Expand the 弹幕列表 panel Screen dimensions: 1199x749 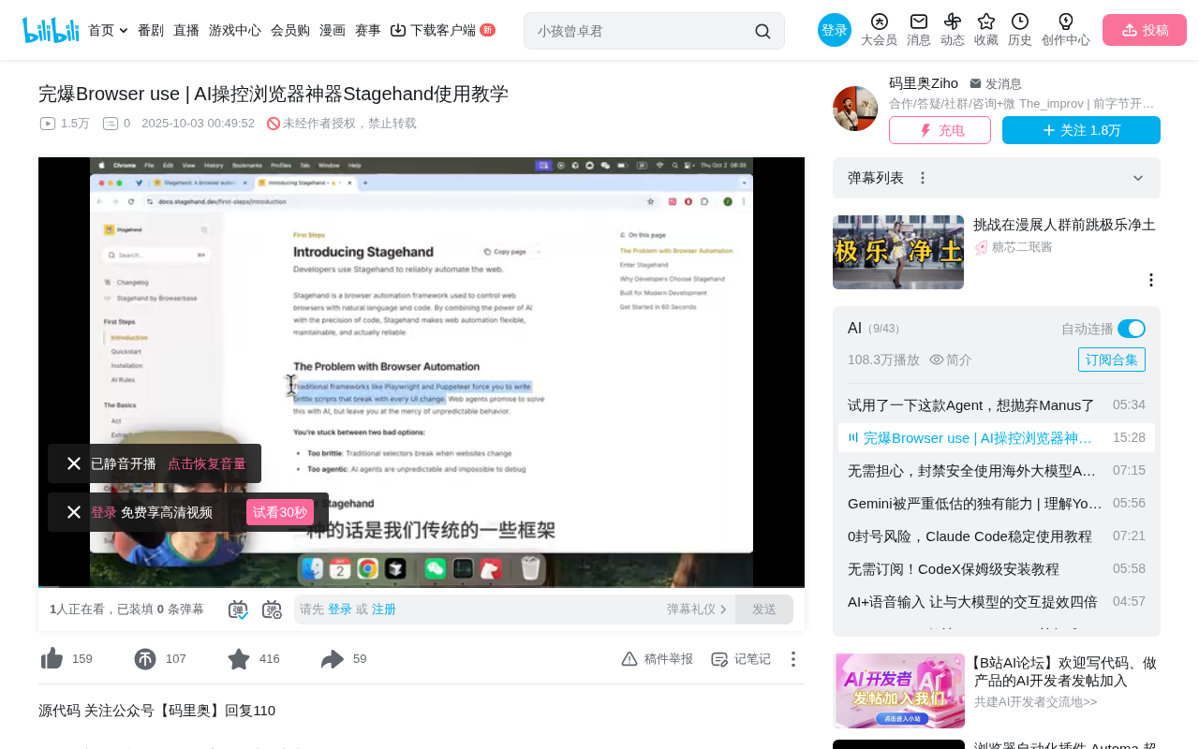pos(1138,178)
